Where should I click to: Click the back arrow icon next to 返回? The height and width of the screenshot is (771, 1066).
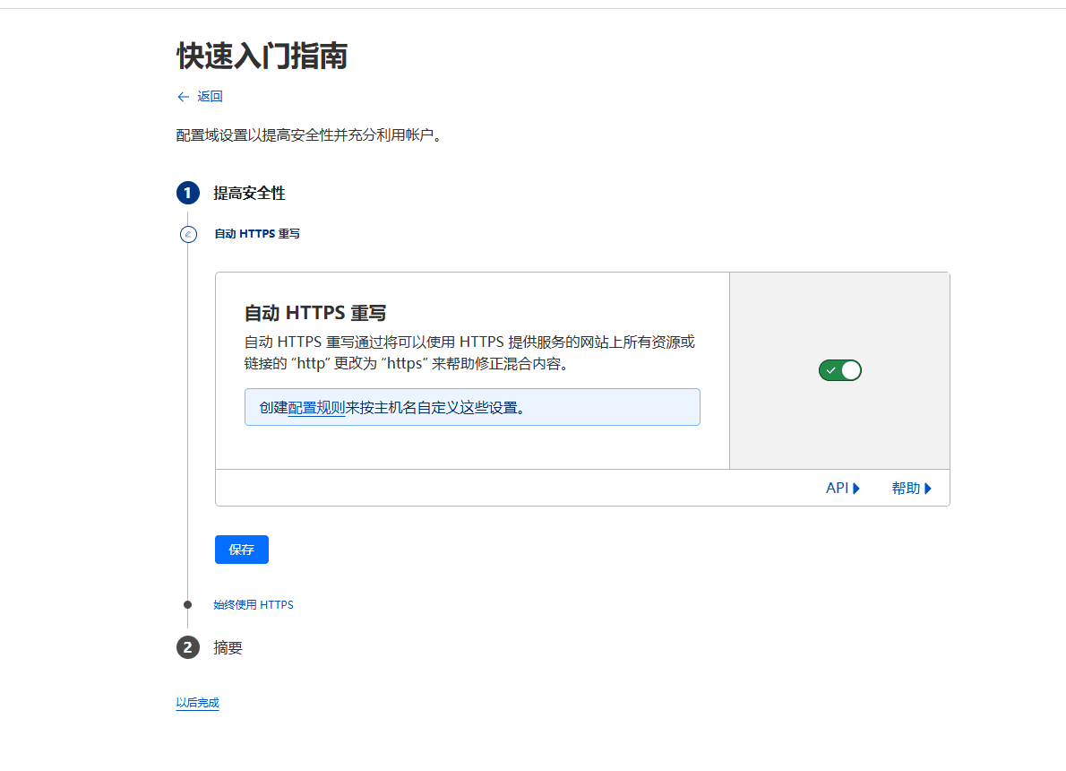182,96
